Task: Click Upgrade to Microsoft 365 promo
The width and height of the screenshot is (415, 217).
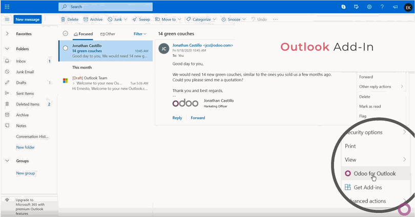Action: point(29,207)
